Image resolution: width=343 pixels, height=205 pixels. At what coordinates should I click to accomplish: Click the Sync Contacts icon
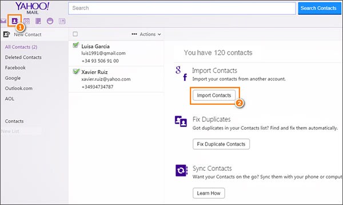[x=181, y=170]
